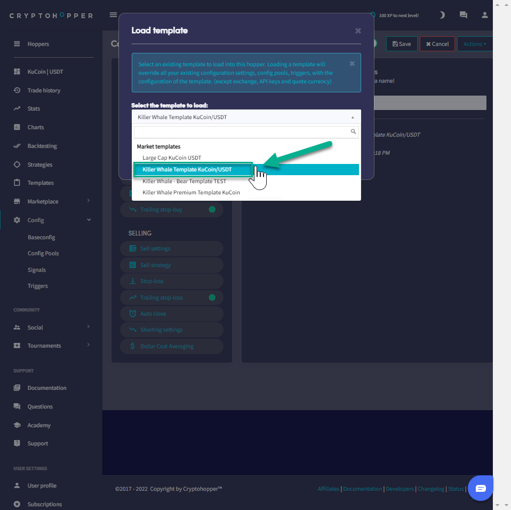Open the Backtesting sidebar item
This screenshot has height=510, width=511.
42,146
